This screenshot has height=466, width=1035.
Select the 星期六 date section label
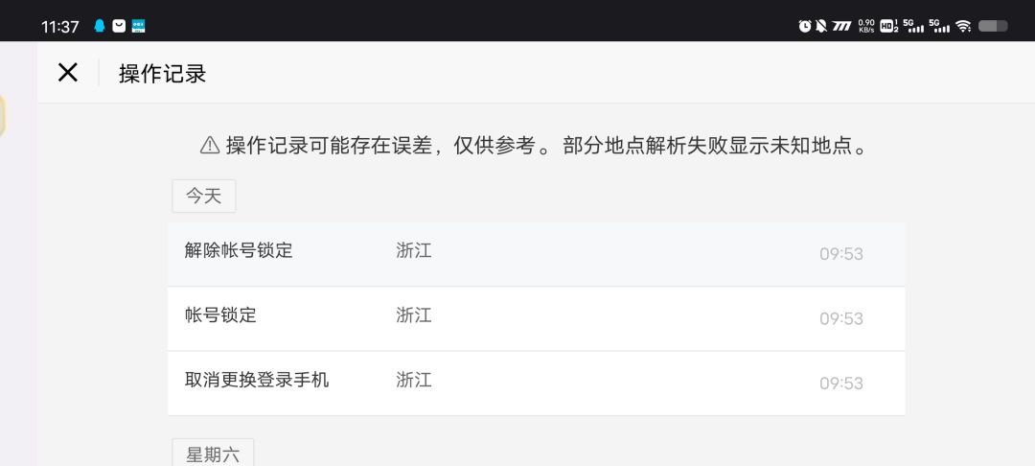click(213, 454)
